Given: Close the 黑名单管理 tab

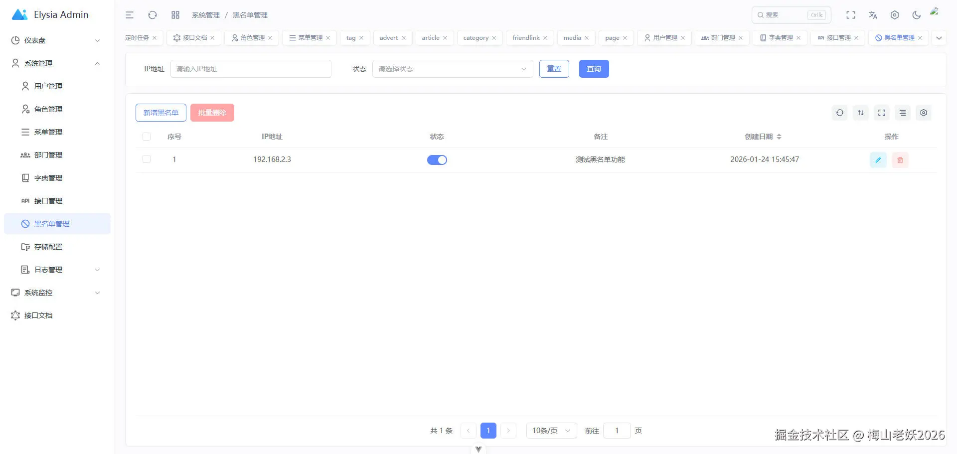Looking at the screenshot, I should pos(920,38).
